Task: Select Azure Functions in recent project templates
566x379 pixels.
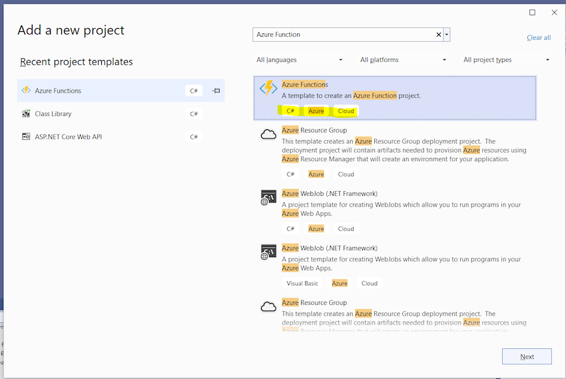Action: [x=121, y=91]
